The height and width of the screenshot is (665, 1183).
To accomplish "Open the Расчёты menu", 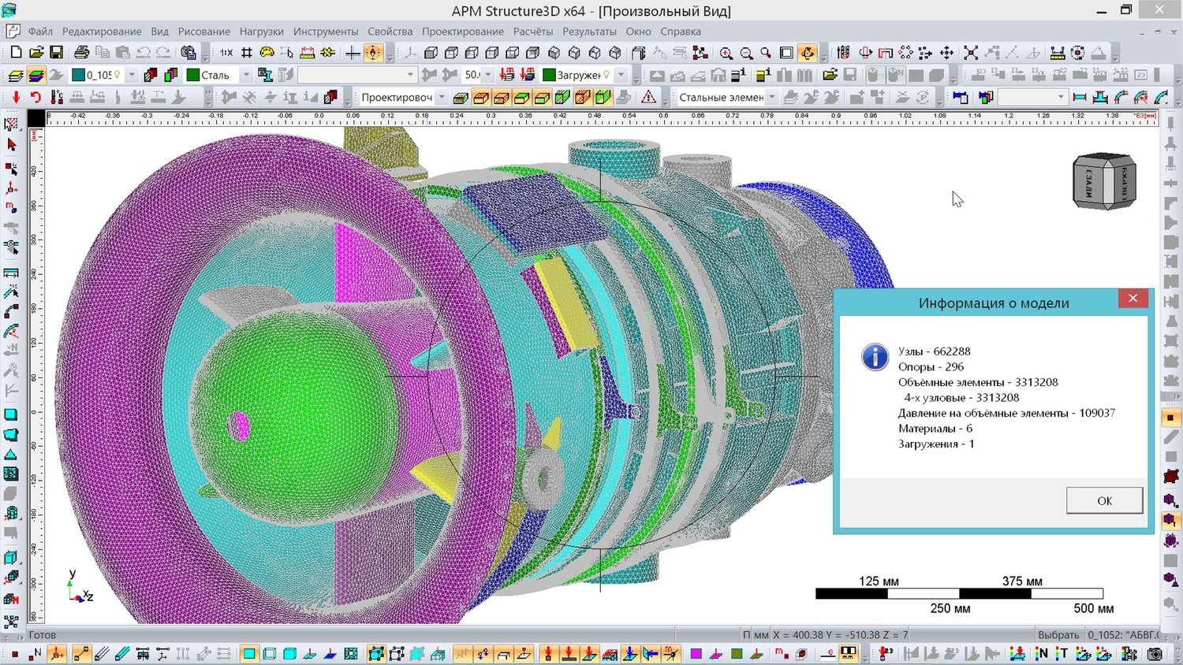I will (532, 32).
